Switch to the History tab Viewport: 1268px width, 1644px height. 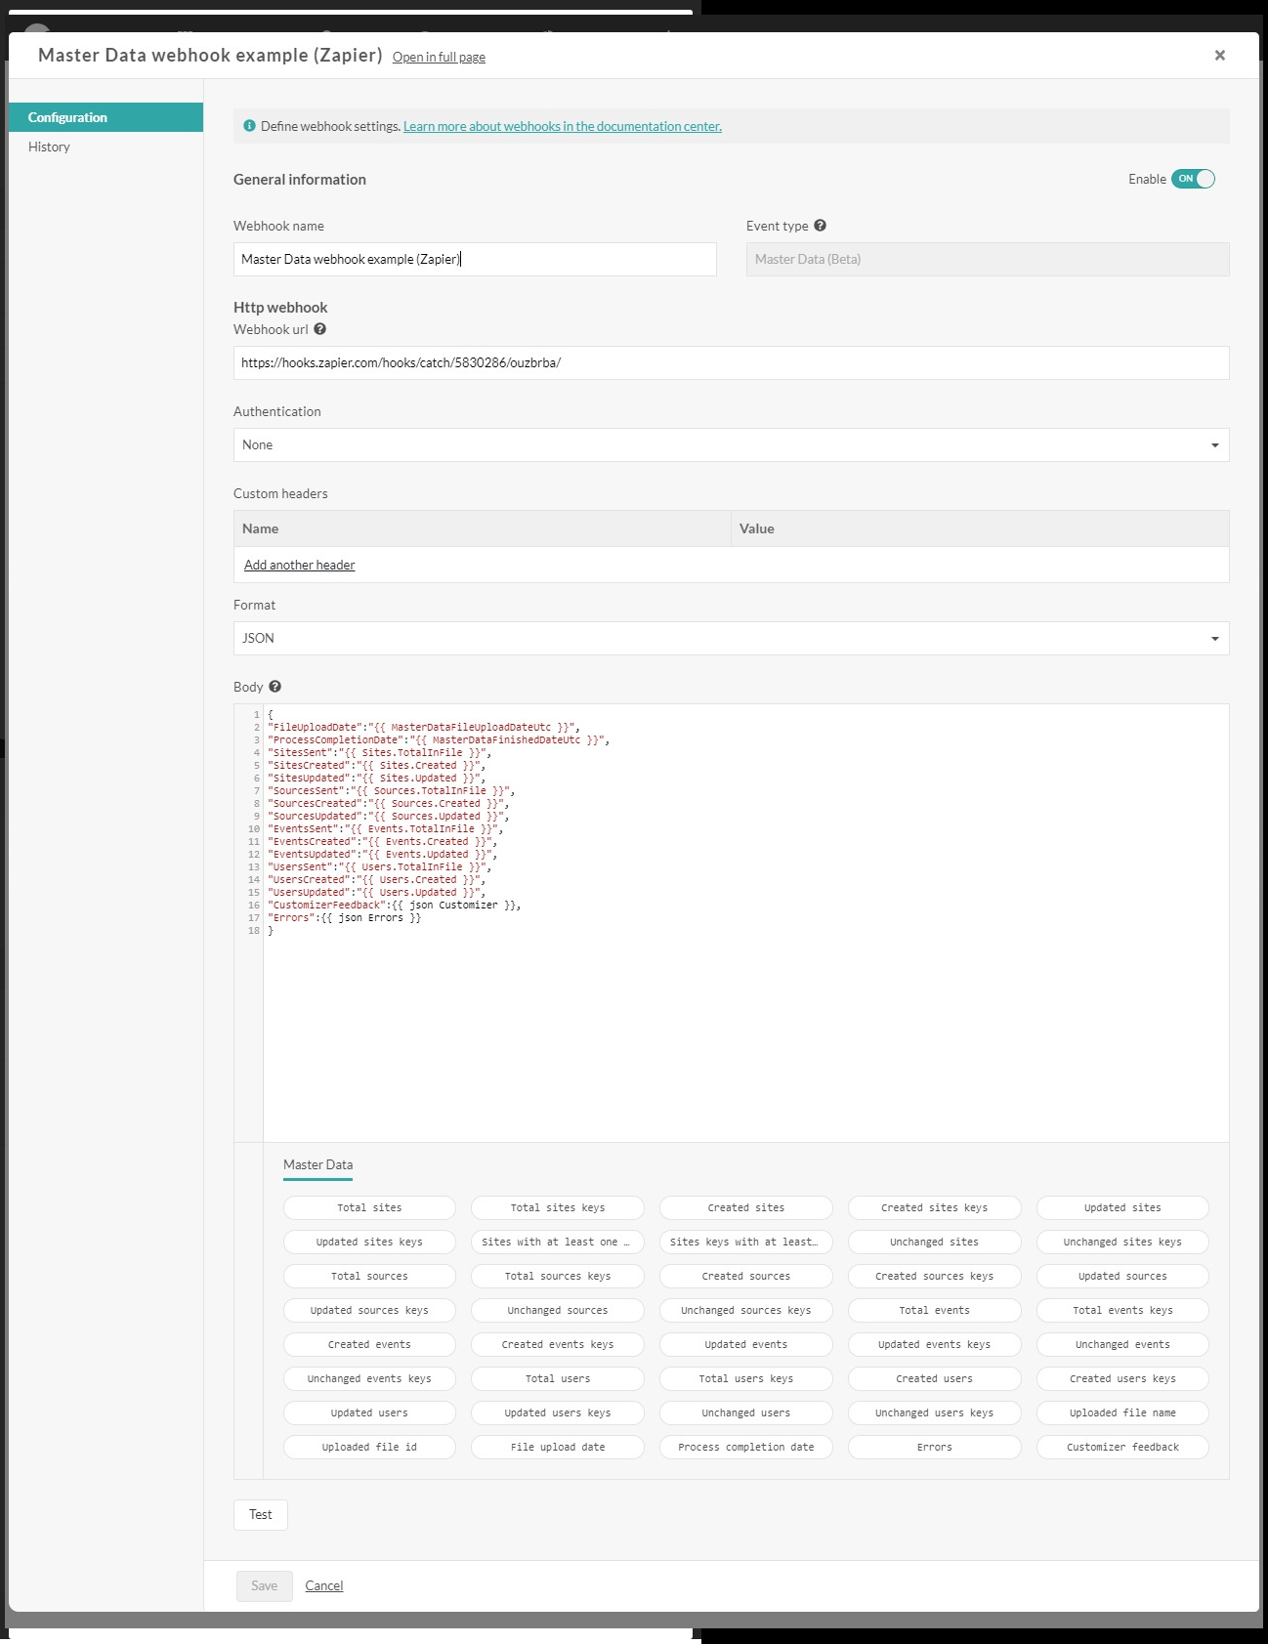[49, 147]
